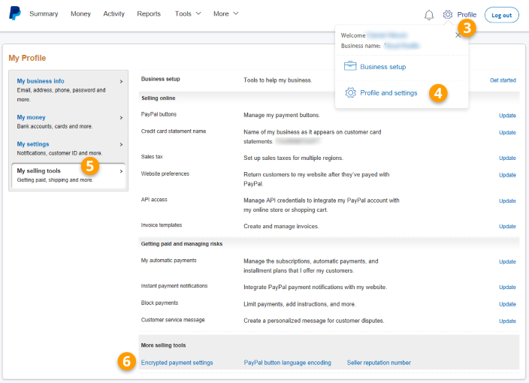Viewport: 529px width, 383px height.
Task: Click the 'Sales tax' row label
Action: click(x=152, y=157)
